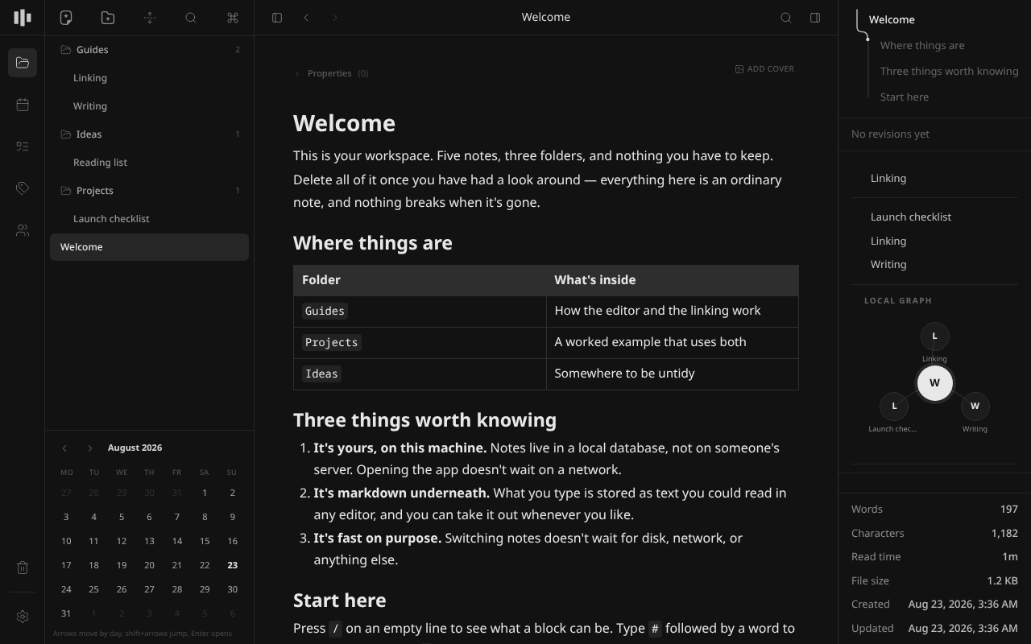
Task: Select August 15 in the mini calendar
Action: click(205, 541)
